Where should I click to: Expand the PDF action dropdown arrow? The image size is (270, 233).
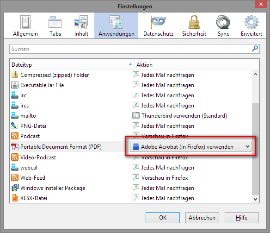tap(247, 146)
